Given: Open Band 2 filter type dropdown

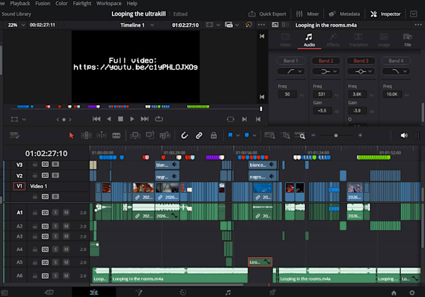Looking at the screenshot, I should (326, 71).
